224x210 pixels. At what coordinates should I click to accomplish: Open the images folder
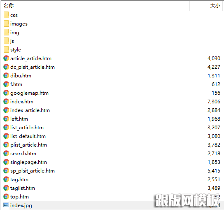coord(19,24)
